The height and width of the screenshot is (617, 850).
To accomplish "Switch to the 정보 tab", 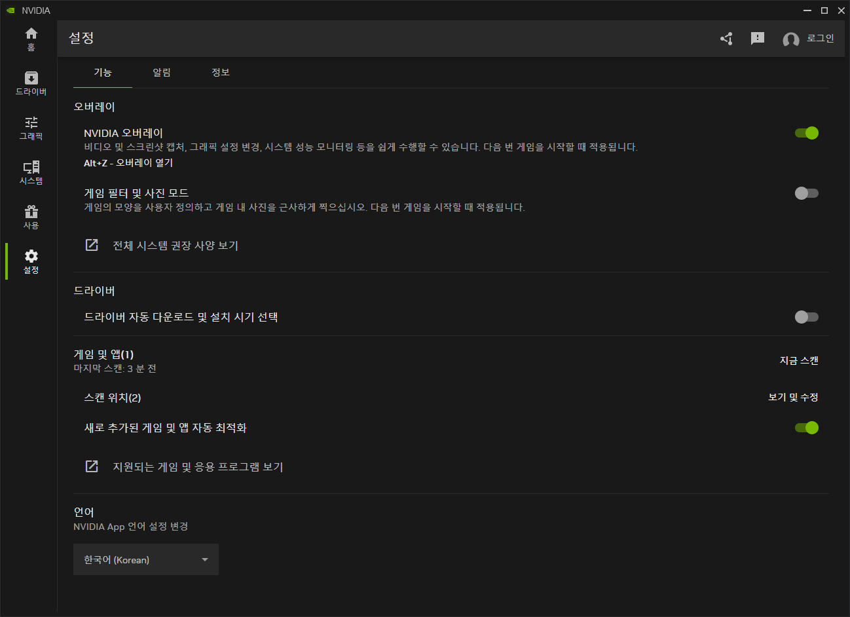I will tap(221, 72).
